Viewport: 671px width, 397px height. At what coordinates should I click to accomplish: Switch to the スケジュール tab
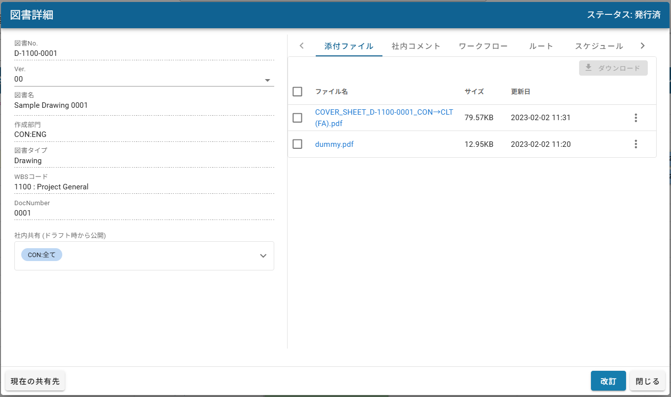598,45
